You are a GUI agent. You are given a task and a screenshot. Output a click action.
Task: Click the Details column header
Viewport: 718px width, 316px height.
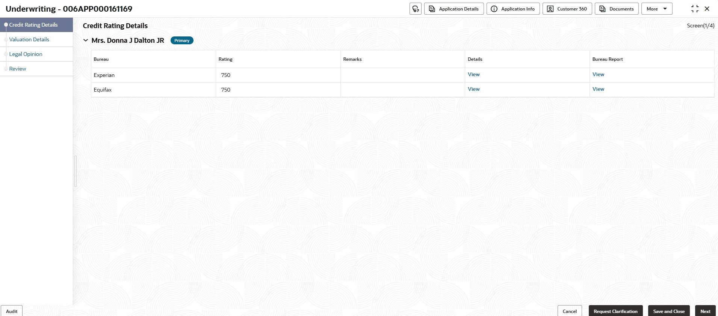[527, 59]
